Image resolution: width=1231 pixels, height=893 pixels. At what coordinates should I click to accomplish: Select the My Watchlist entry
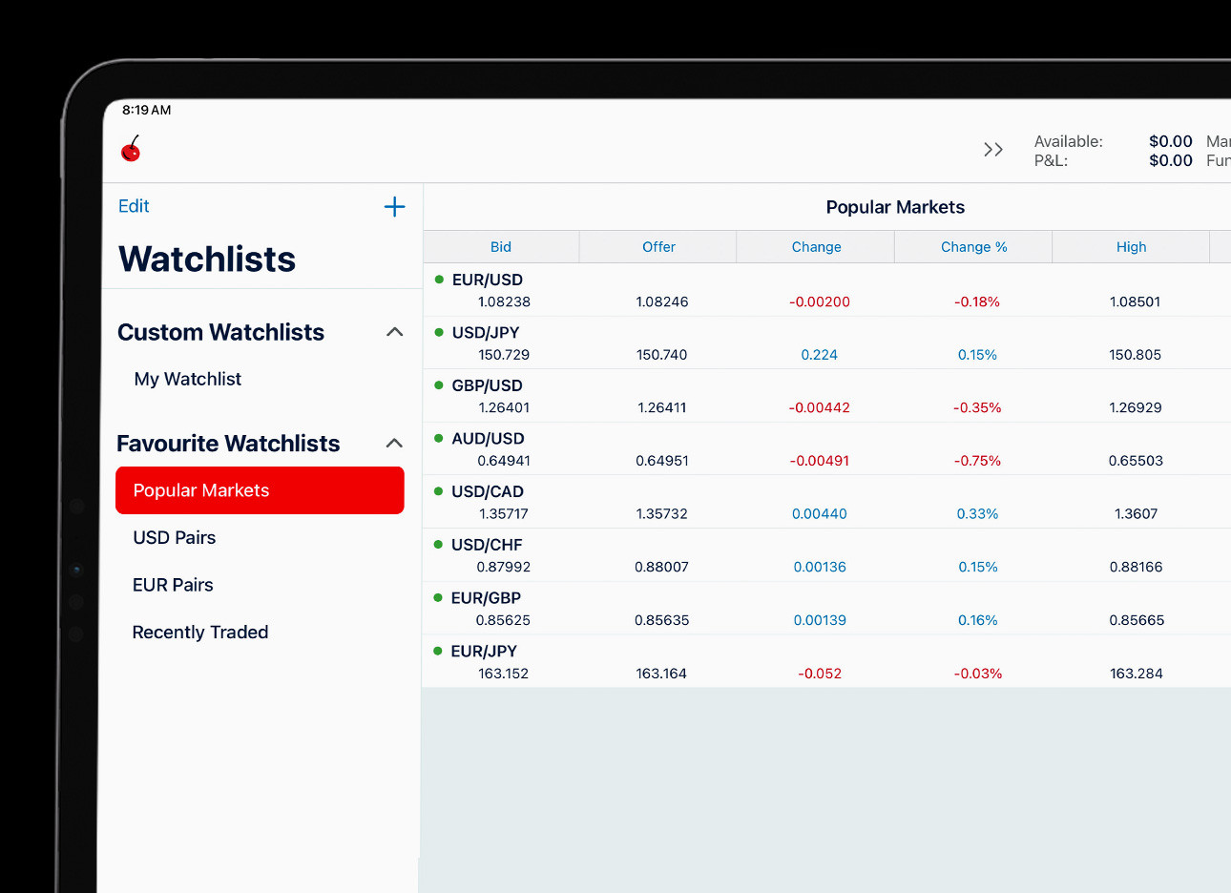click(x=187, y=379)
